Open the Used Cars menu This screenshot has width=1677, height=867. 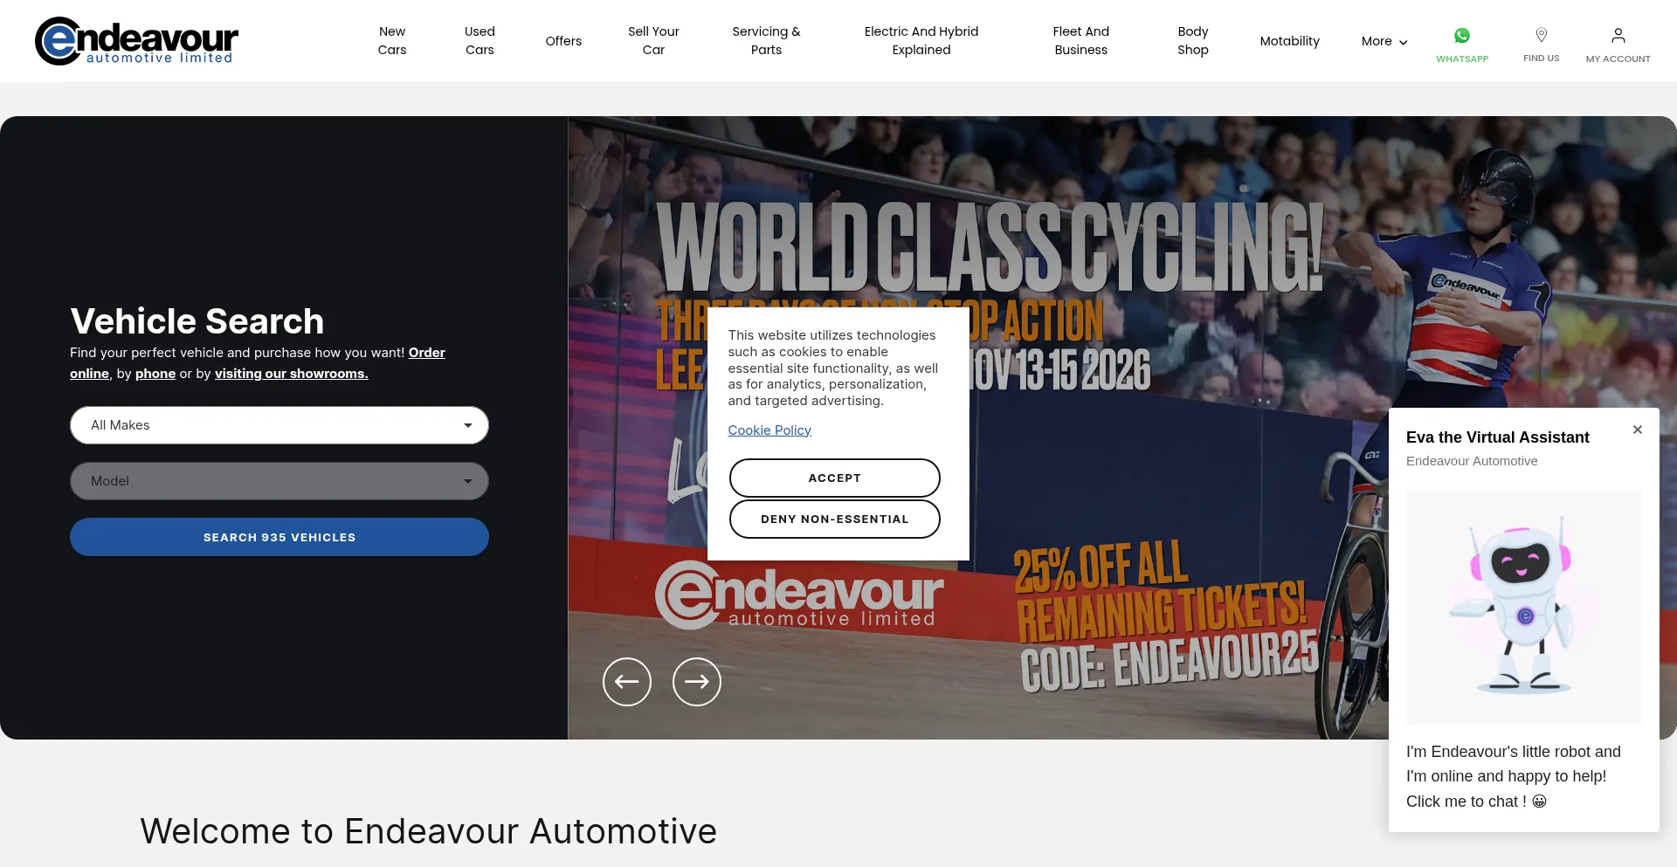pos(480,41)
